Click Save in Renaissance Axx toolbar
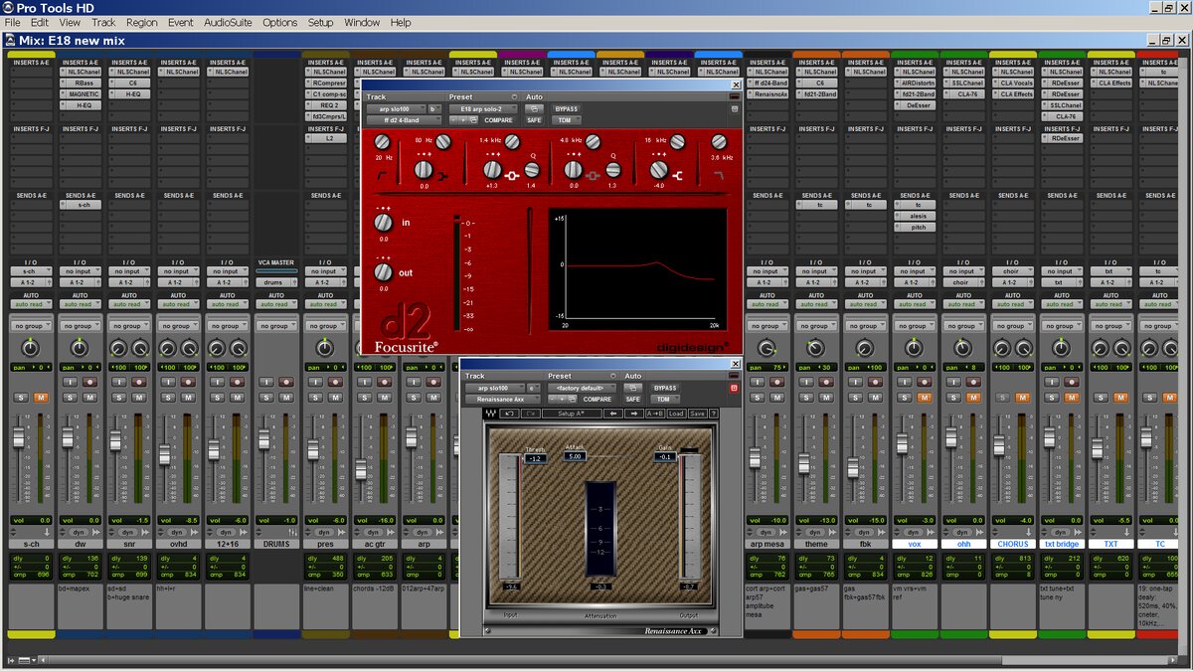Image resolution: width=1193 pixels, height=671 pixels. pyautogui.click(x=697, y=414)
